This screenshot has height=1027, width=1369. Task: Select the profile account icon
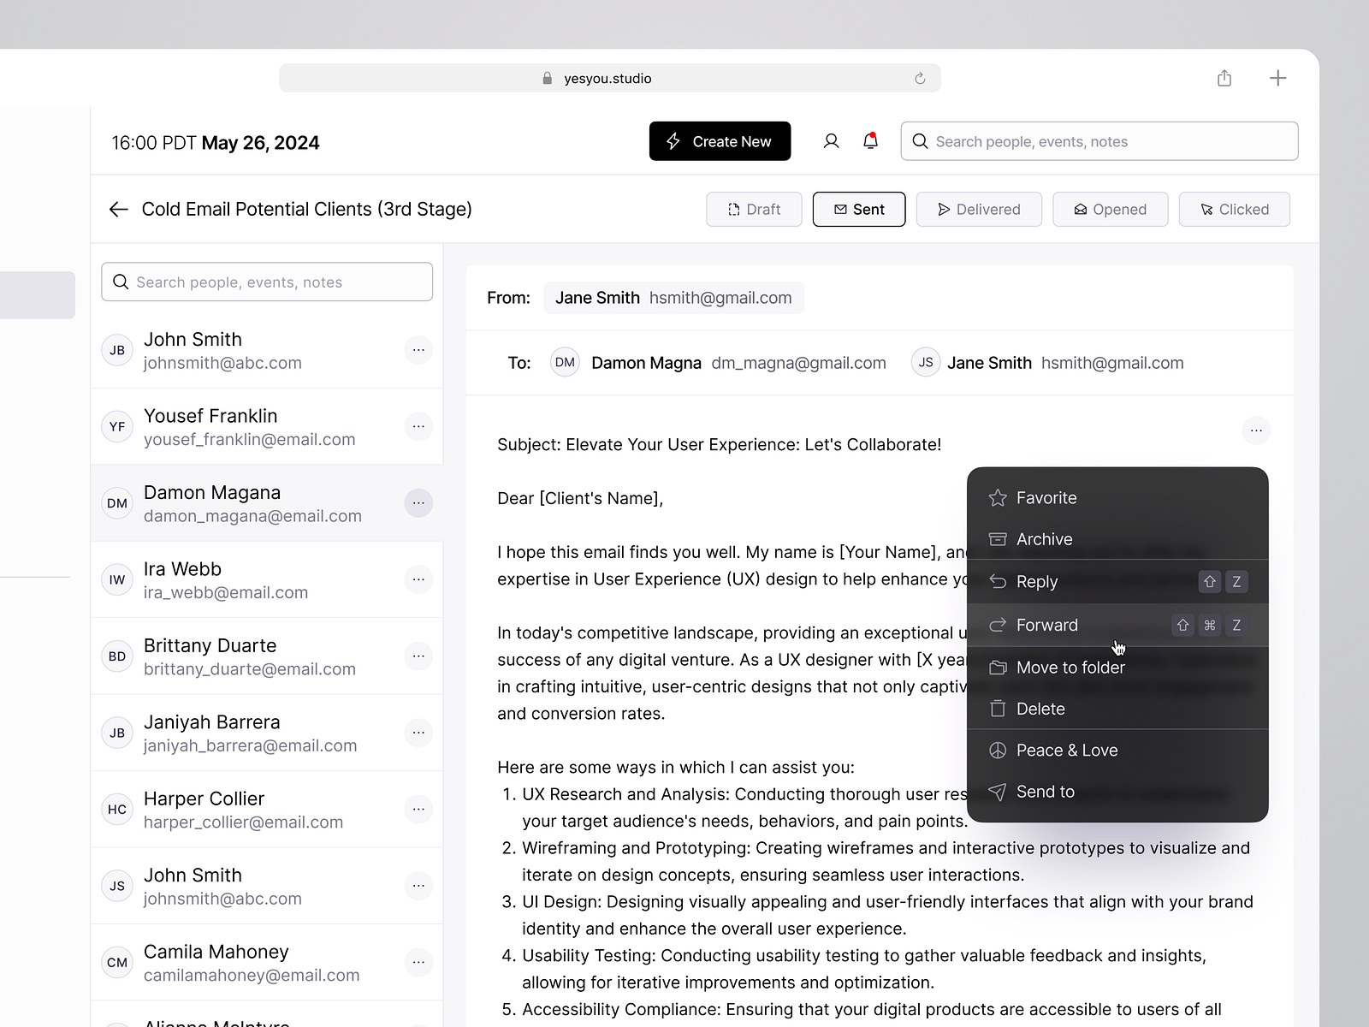click(x=831, y=140)
